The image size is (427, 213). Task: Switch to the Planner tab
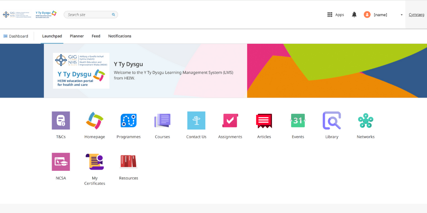pyautogui.click(x=77, y=36)
